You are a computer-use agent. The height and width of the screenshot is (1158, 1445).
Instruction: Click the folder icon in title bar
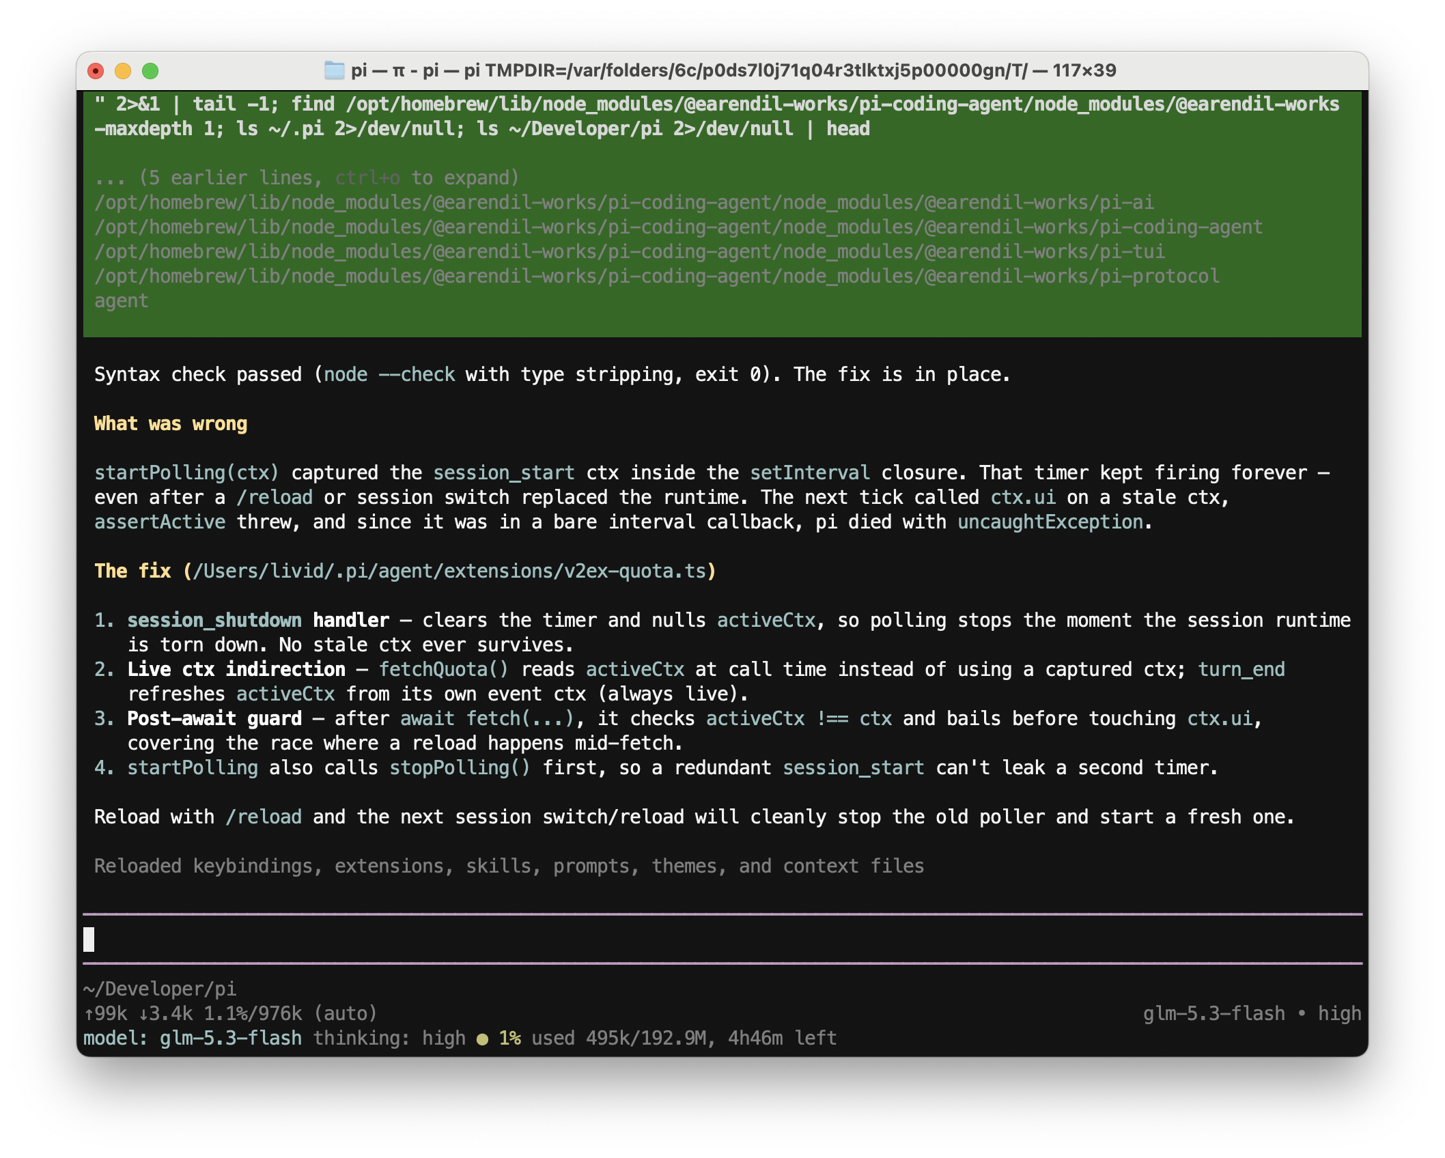[x=334, y=70]
